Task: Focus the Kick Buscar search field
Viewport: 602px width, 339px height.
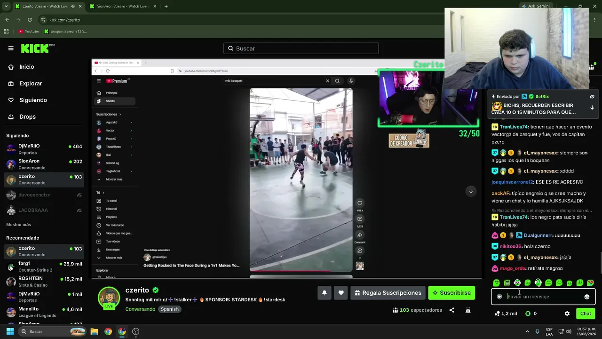Action: pos(301,48)
